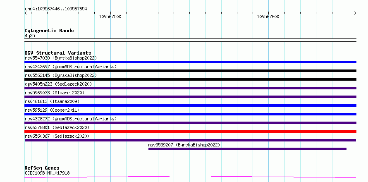Click the nsv5547030 (ByrskaBishop2022) variant label
The image size is (368, 182).
point(61,58)
